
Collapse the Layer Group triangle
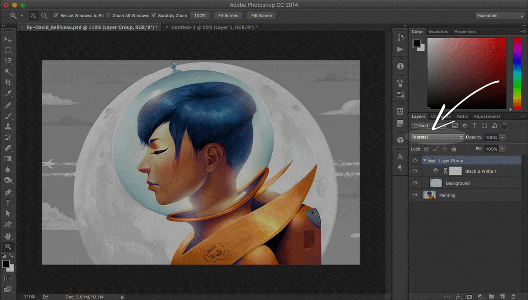click(x=425, y=160)
